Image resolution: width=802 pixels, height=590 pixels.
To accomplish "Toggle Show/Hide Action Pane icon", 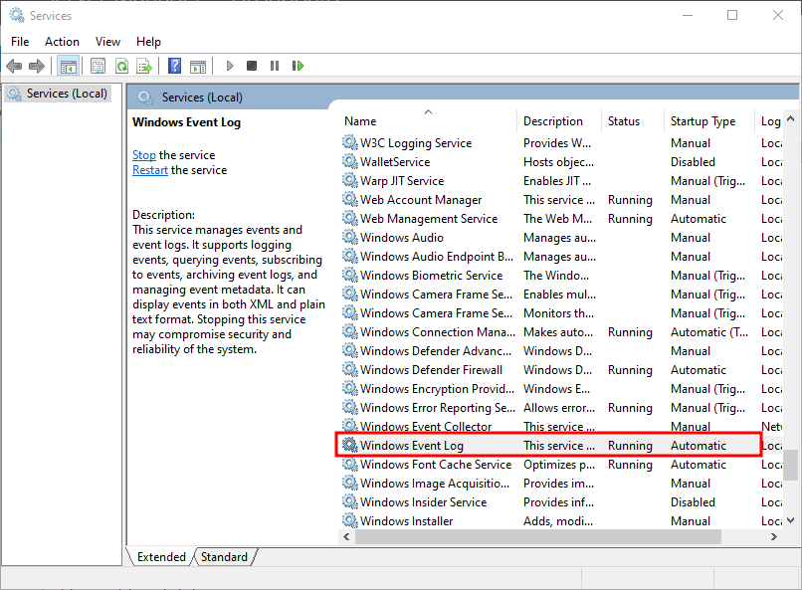I will point(198,66).
